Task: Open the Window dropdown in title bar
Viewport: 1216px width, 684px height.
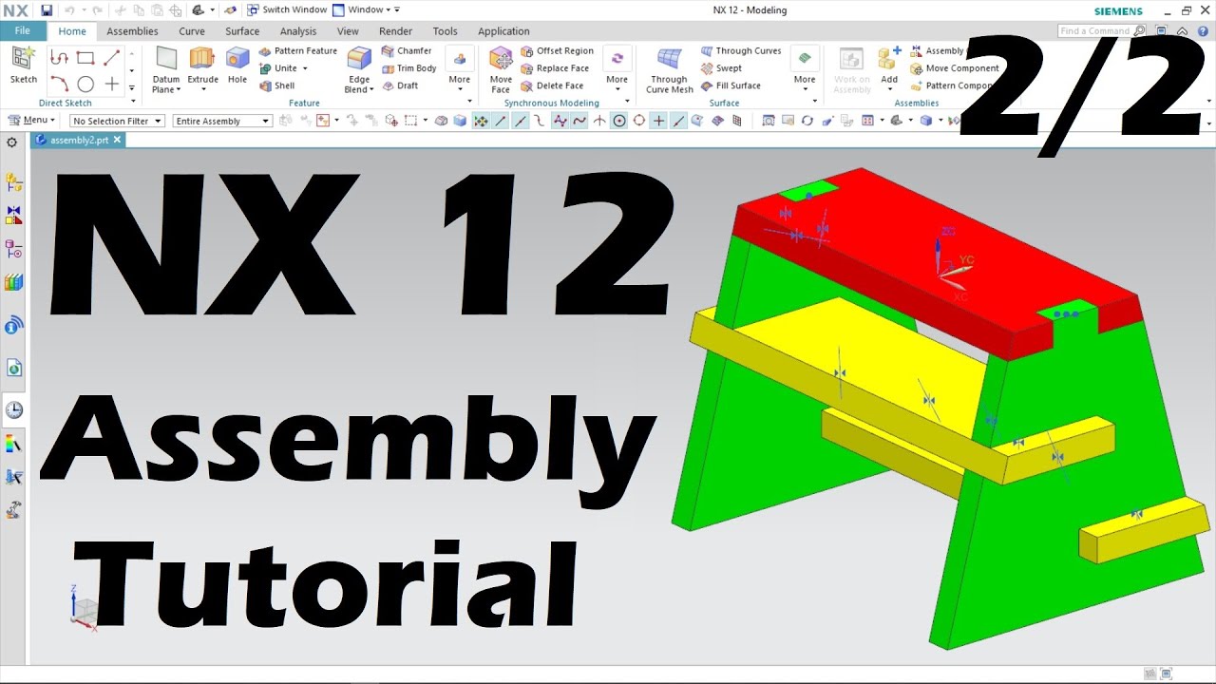Action: (x=366, y=10)
